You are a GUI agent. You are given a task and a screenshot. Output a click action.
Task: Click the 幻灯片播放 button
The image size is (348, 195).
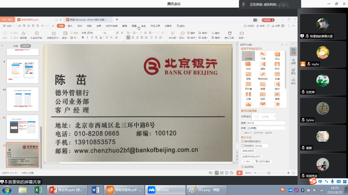click(x=262, y=161)
